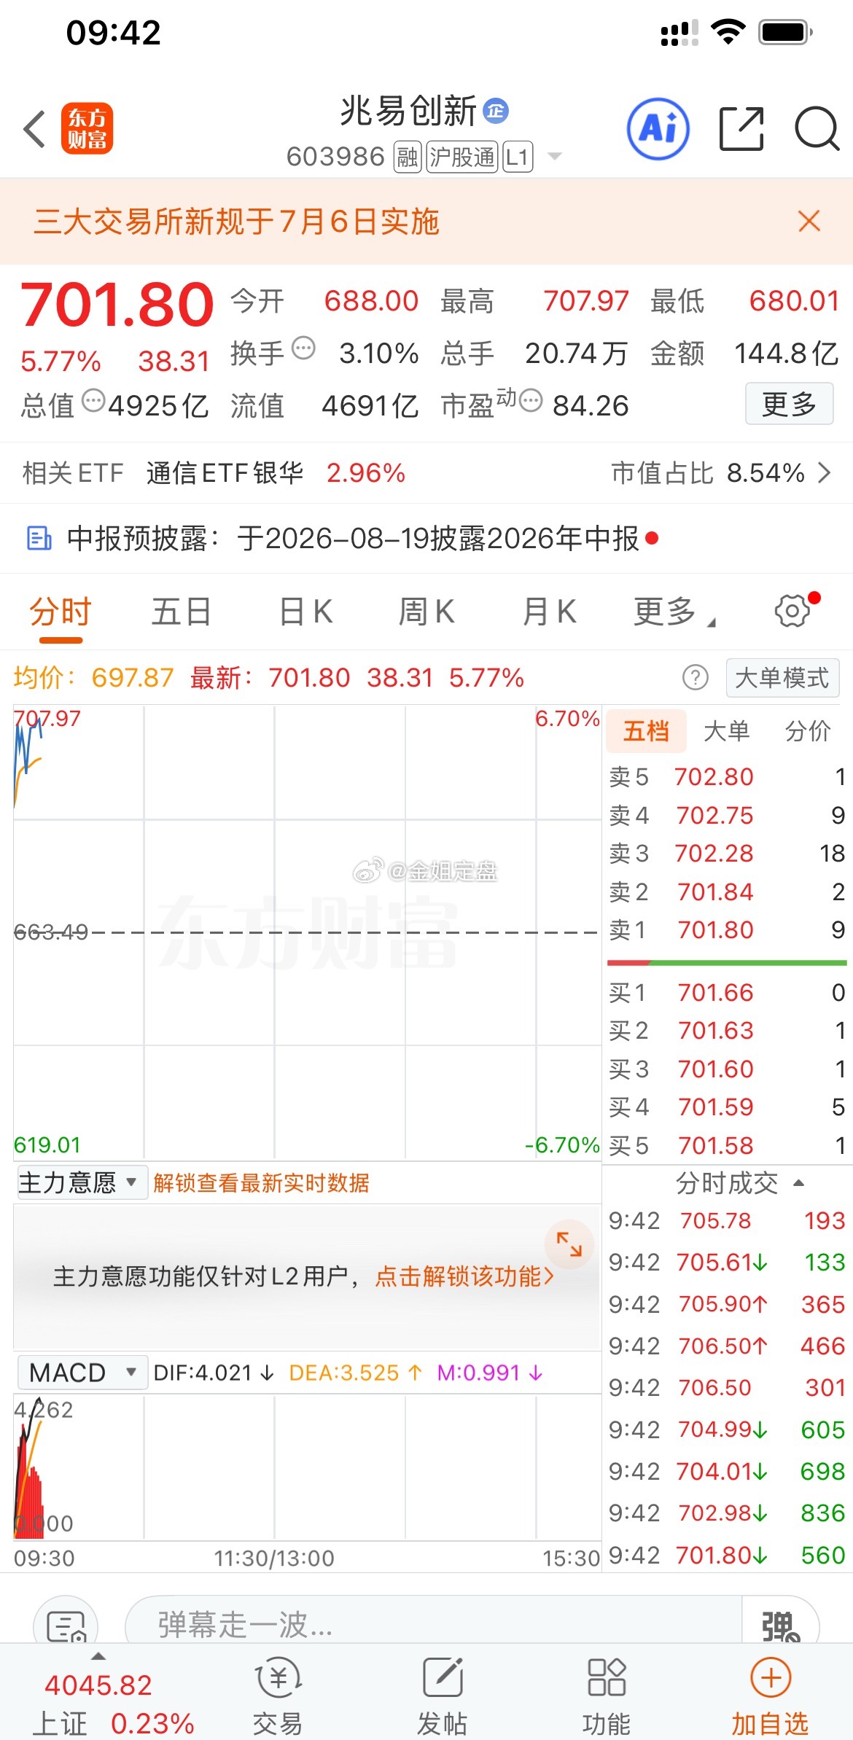Open 功能 in the bottom bar
Image resolution: width=853 pixels, height=1740 pixels.
[607, 1696]
